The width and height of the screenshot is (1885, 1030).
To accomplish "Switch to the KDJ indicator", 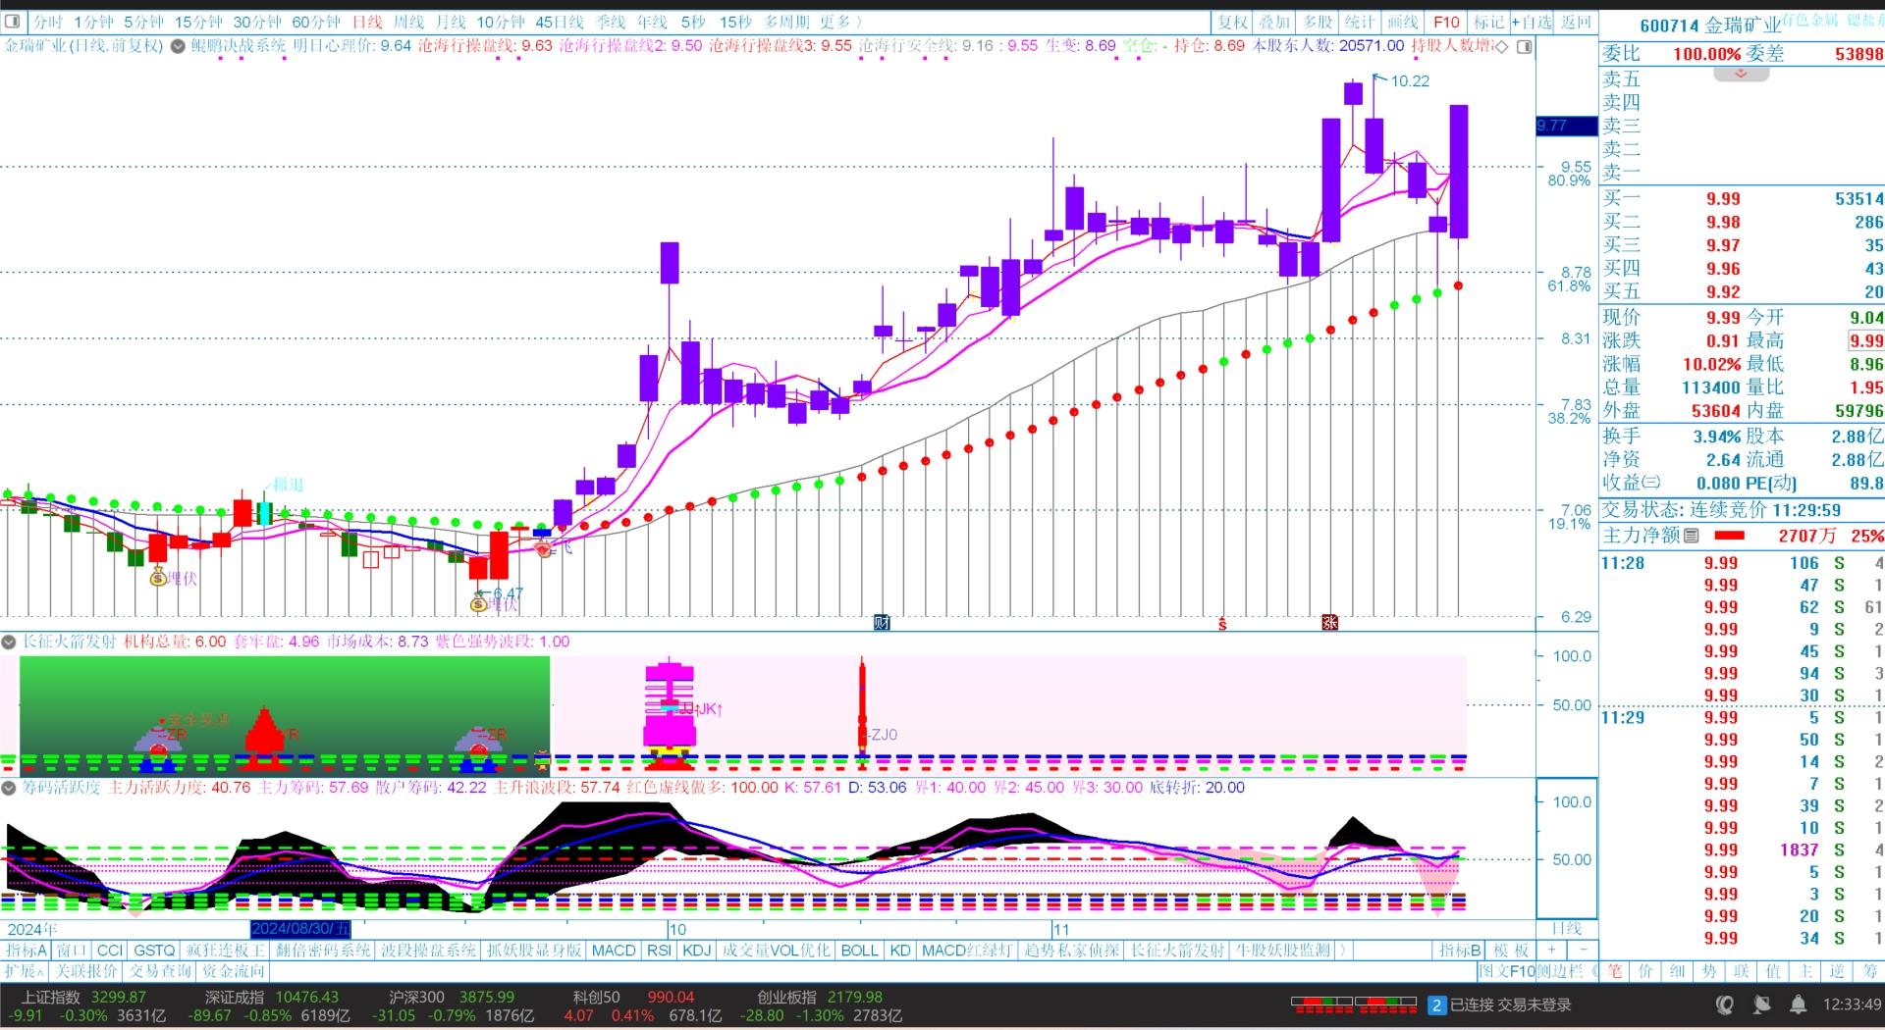I will tap(696, 950).
